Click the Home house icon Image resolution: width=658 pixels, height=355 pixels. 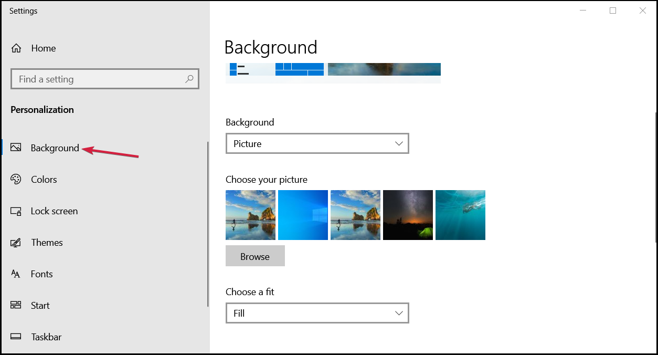coord(16,48)
